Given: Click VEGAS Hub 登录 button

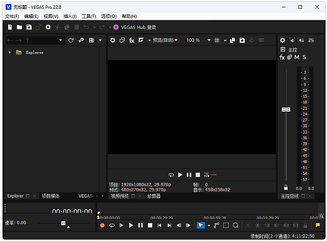Looking at the screenshot, I should (135, 27).
